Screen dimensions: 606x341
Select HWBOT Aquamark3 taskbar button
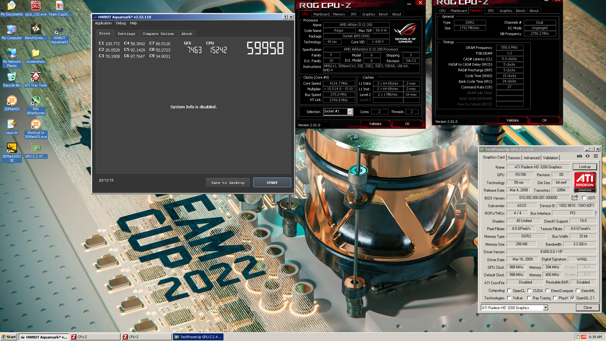44,337
